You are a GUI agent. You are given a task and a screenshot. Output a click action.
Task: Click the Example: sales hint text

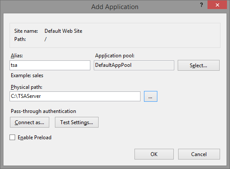(x=27, y=75)
